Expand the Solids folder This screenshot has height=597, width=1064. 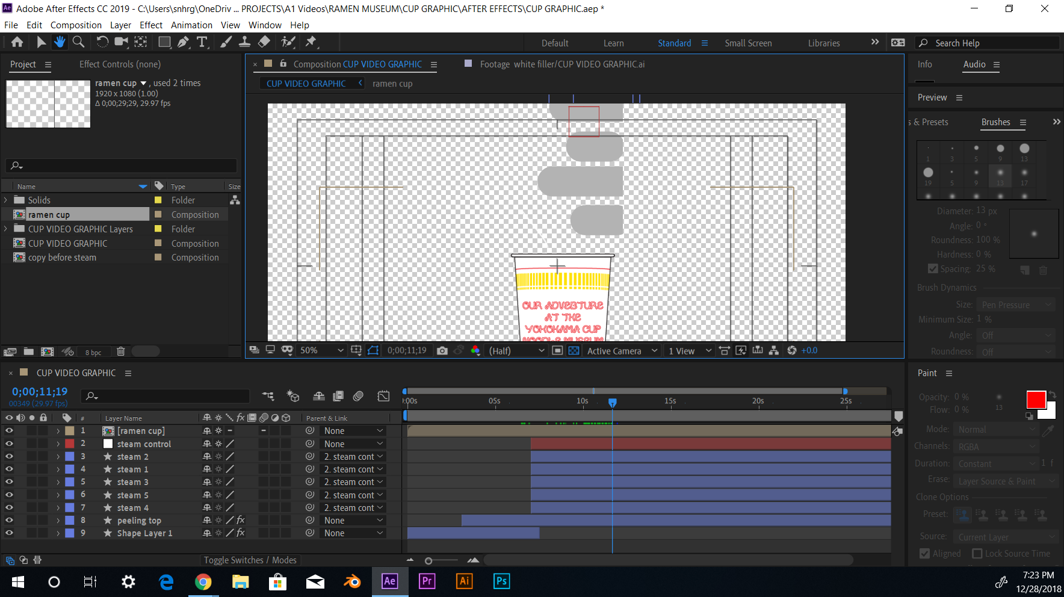click(x=6, y=200)
